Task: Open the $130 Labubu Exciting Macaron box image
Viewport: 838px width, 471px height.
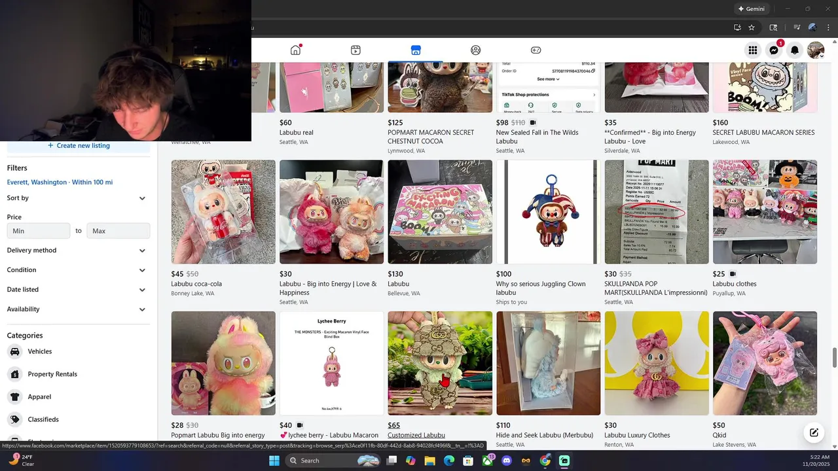Action: coord(440,212)
